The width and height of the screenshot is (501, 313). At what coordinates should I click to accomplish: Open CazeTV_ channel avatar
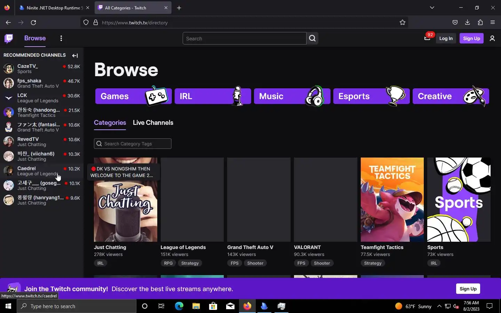(x=9, y=69)
